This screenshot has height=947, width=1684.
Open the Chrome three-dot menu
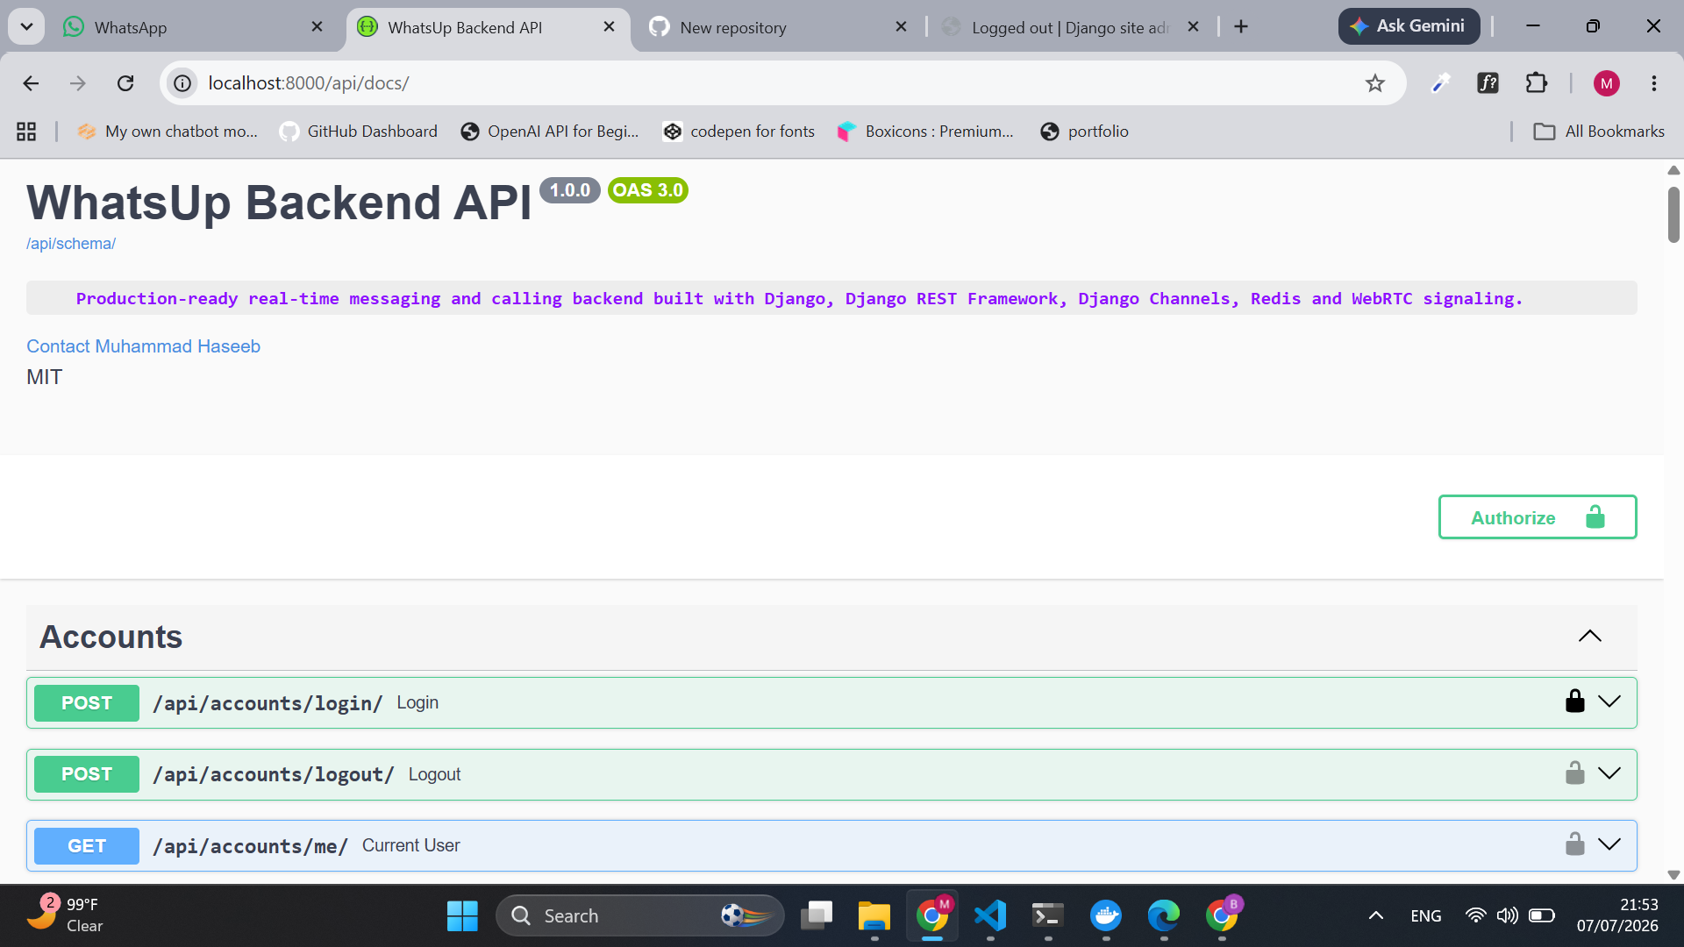[1654, 83]
